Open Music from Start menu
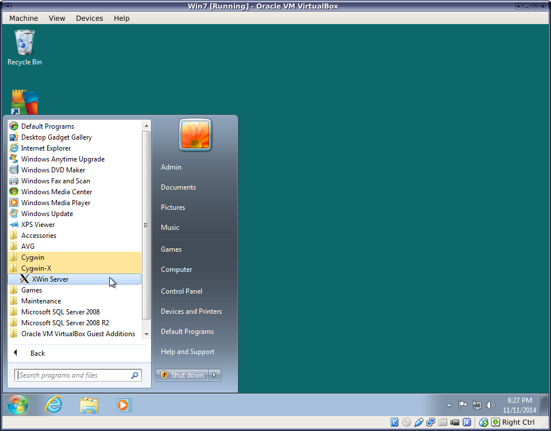Image resolution: width=551 pixels, height=431 pixels. 170,228
